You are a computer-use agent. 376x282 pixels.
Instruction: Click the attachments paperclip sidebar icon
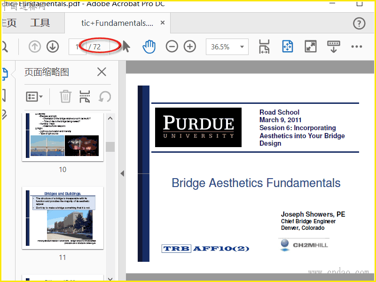coord(4,115)
